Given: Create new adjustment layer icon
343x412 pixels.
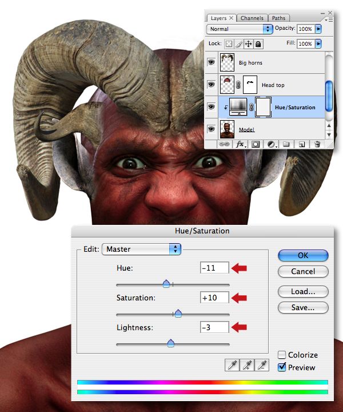Looking at the screenshot, I should coord(272,144).
